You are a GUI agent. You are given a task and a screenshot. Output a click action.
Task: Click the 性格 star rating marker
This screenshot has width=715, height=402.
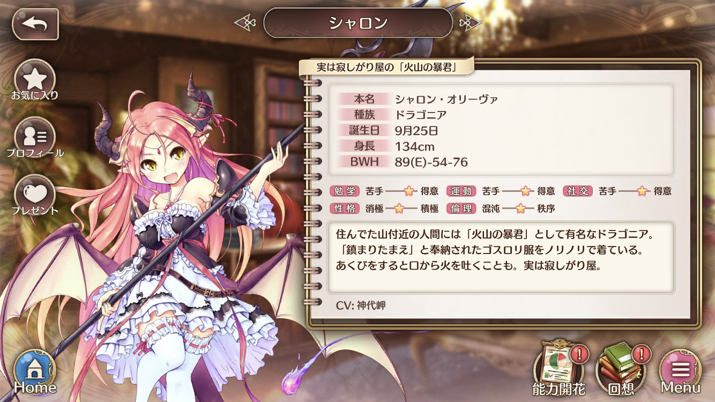coord(399,209)
